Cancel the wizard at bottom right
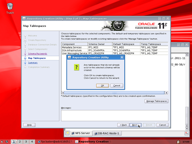The height and width of the screenshot is (144, 192). [x=163, y=125]
